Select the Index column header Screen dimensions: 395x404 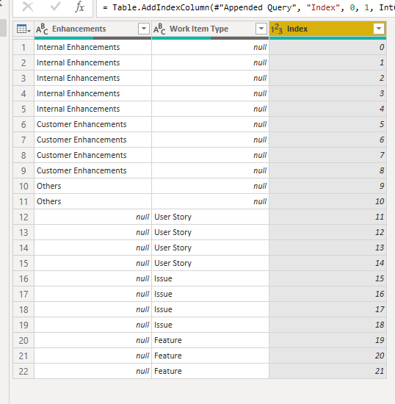coord(327,29)
